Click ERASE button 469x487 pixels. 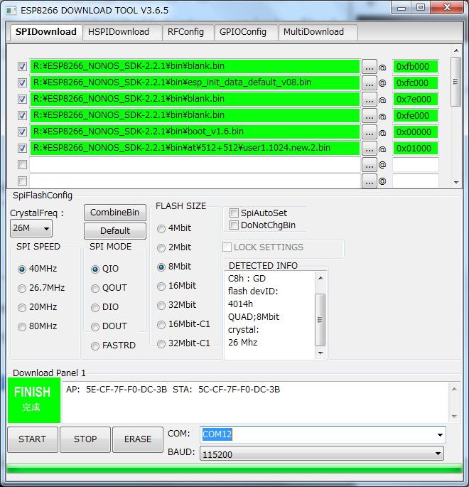138,439
